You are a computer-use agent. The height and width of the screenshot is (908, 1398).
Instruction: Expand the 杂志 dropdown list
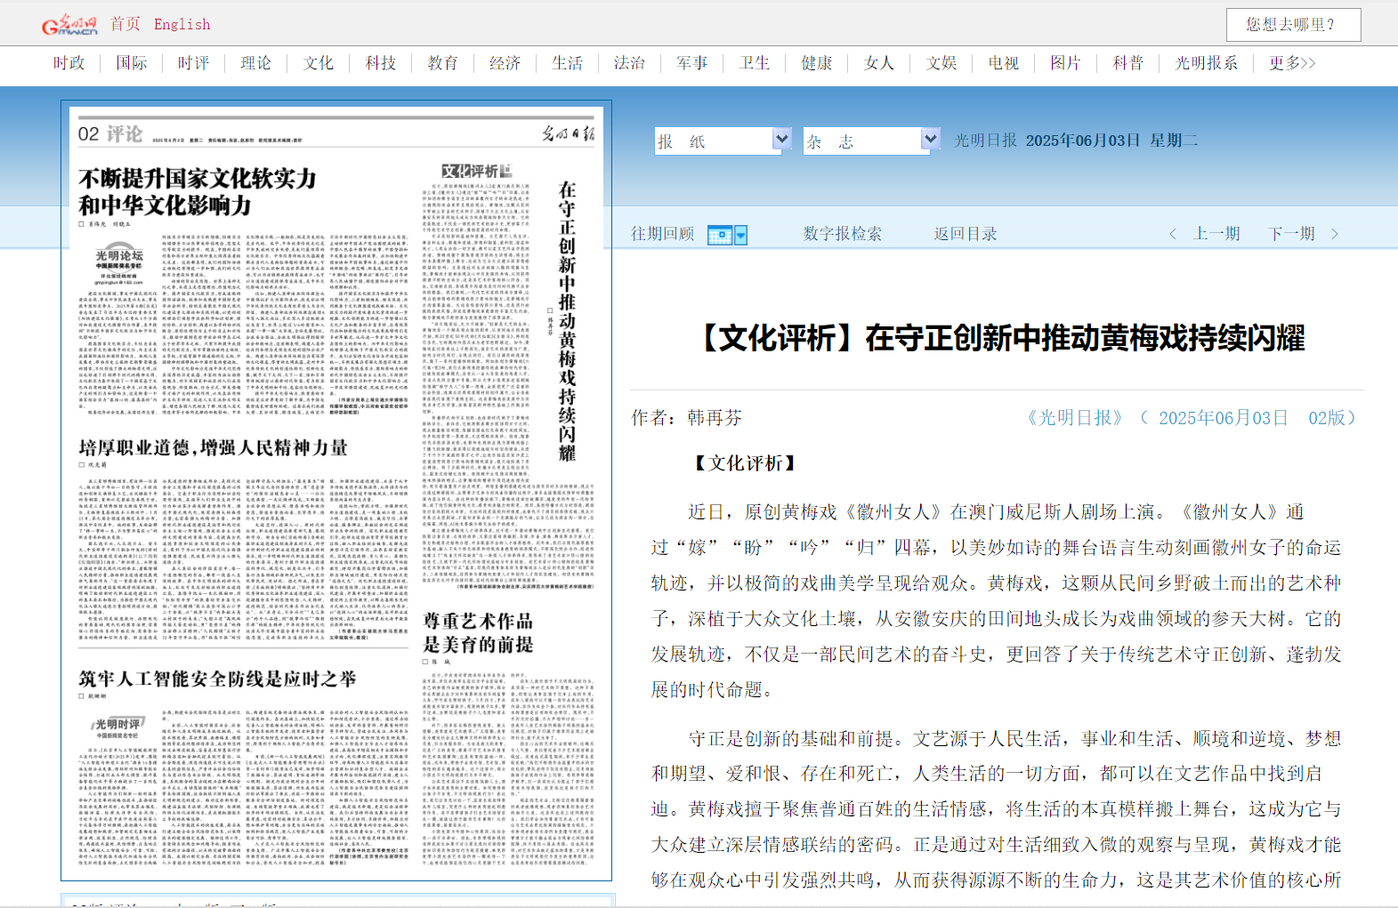[x=930, y=140]
